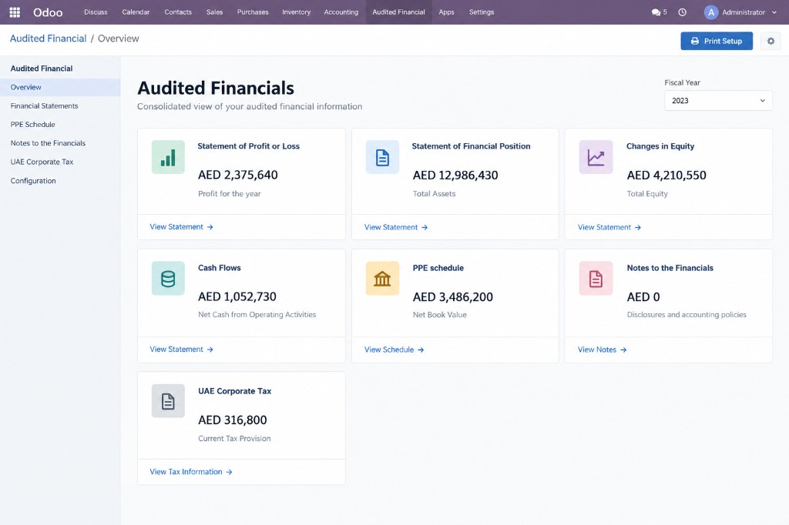Open the Accounting menu
Image resolution: width=789 pixels, height=525 pixels.
tap(341, 12)
